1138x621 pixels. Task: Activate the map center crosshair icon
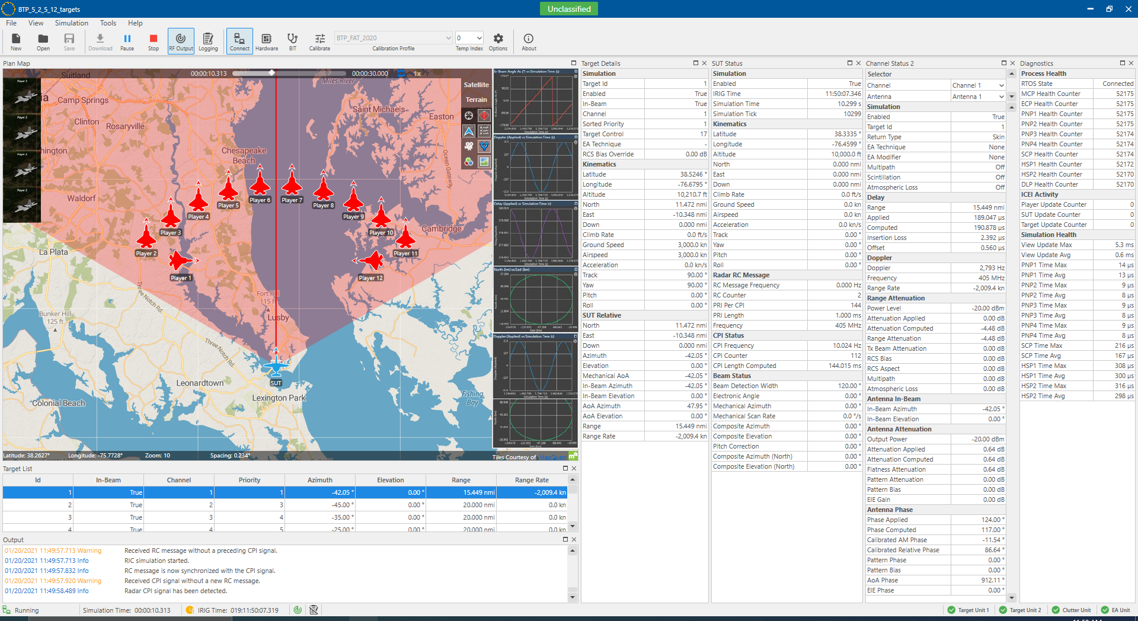(469, 116)
